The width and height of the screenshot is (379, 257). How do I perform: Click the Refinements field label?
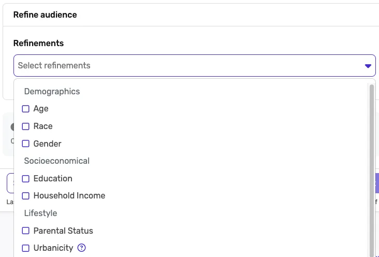coord(38,44)
